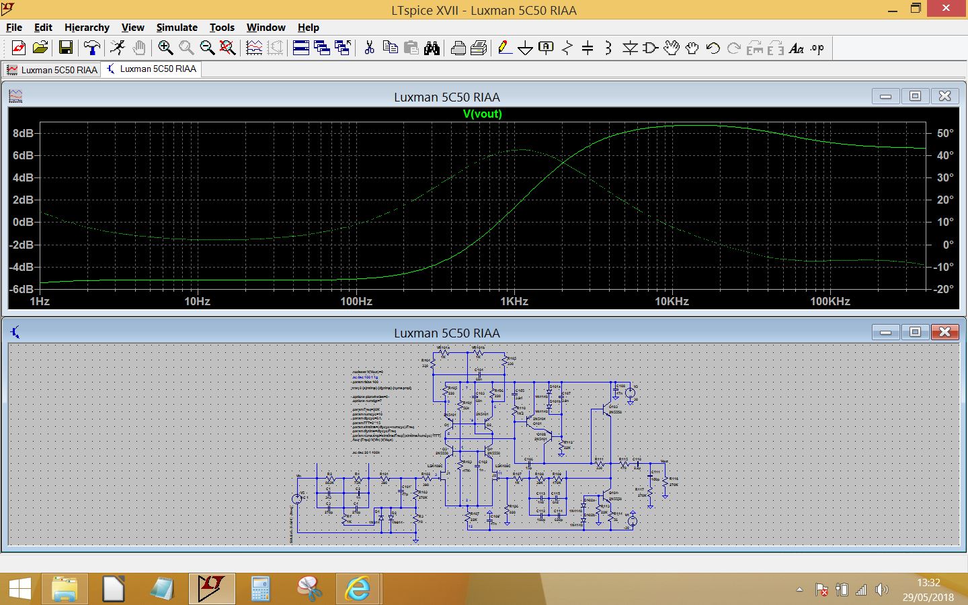Switch to the waveform plot document tab
Image resolution: width=968 pixels, height=605 pixels.
52,70
